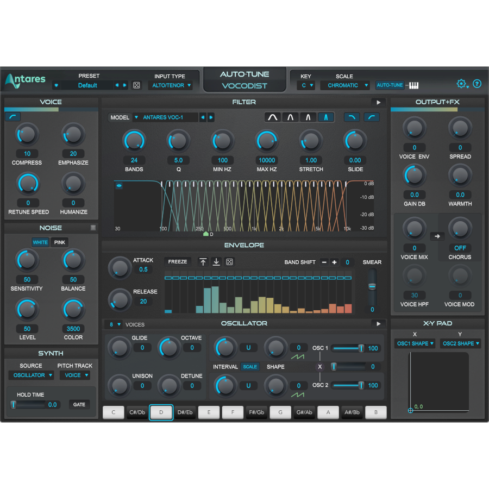Increase band shift with plus button

[334, 262]
